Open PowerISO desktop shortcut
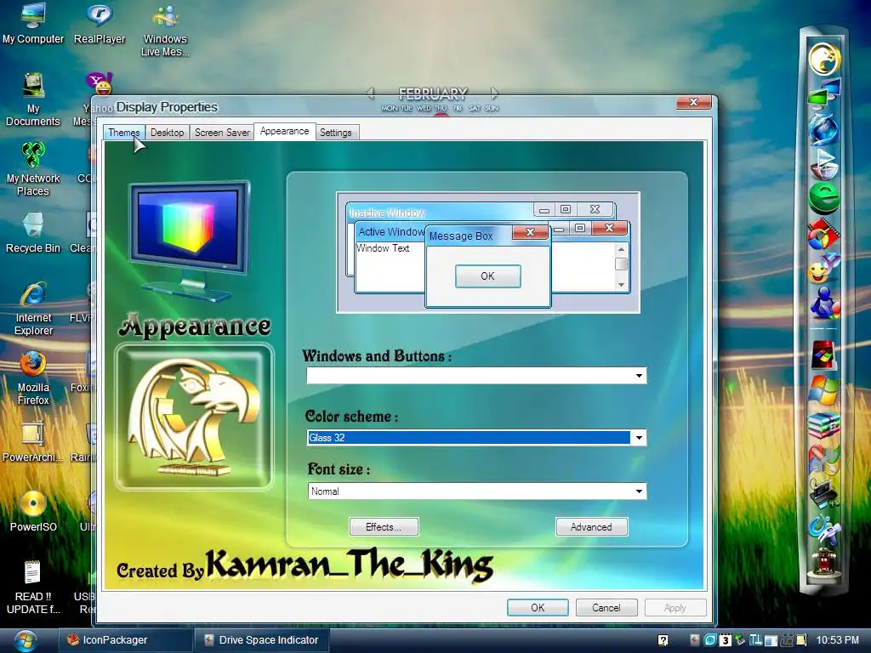Viewport: 871px width, 653px height. point(33,511)
